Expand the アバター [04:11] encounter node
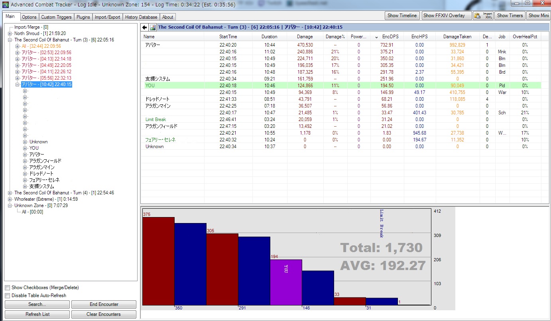 point(18,72)
